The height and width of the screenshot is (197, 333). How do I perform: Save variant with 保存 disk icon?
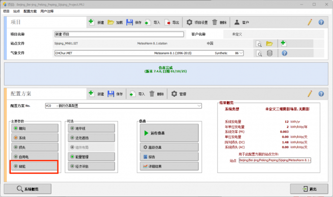111,94
